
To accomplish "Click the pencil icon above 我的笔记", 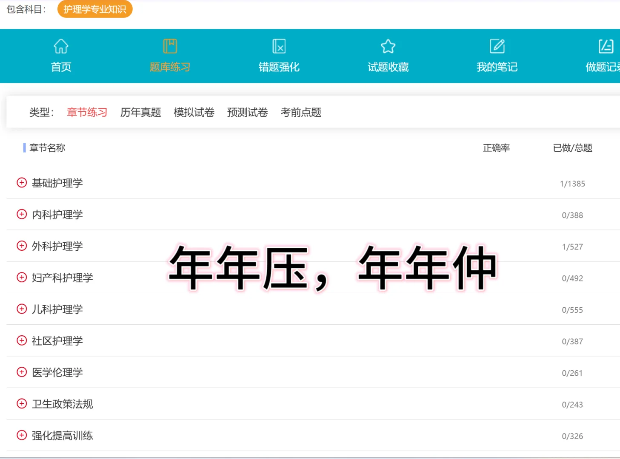I will click(497, 46).
